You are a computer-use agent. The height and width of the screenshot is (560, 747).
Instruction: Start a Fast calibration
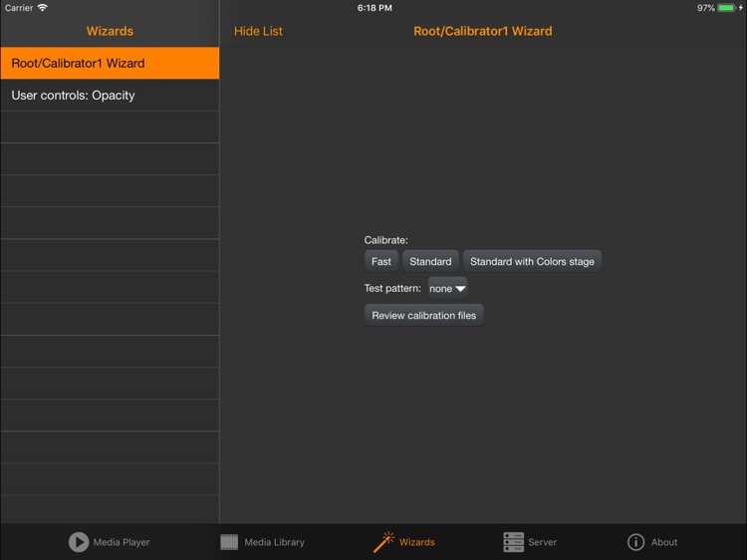coord(381,261)
